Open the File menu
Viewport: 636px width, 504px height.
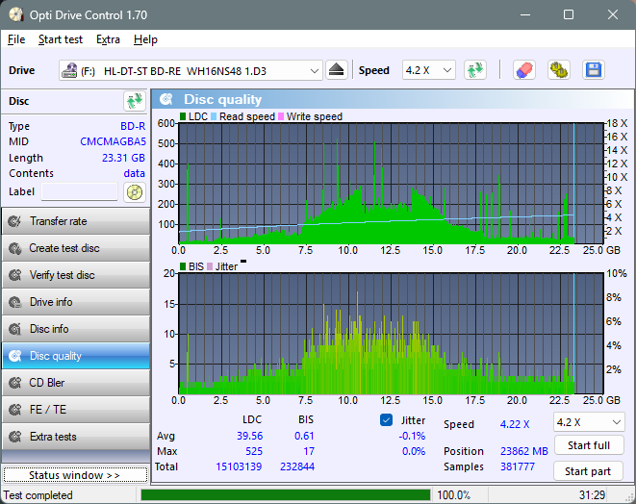16,39
